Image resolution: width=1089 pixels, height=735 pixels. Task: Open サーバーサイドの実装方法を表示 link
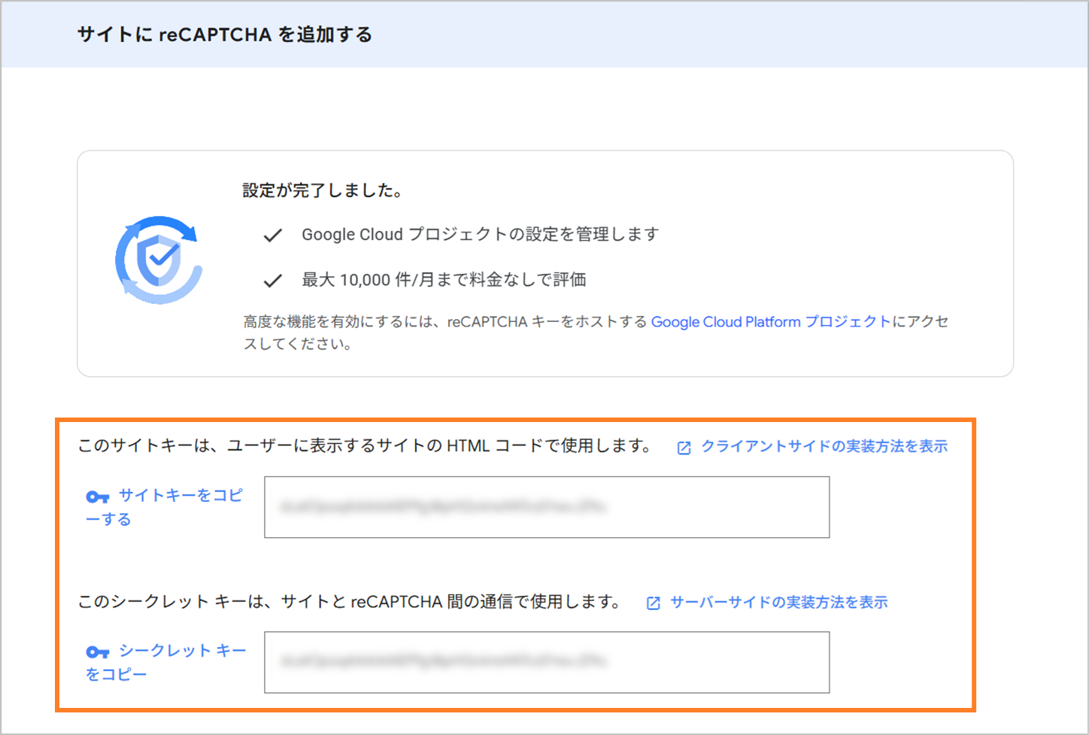pyautogui.click(x=779, y=603)
